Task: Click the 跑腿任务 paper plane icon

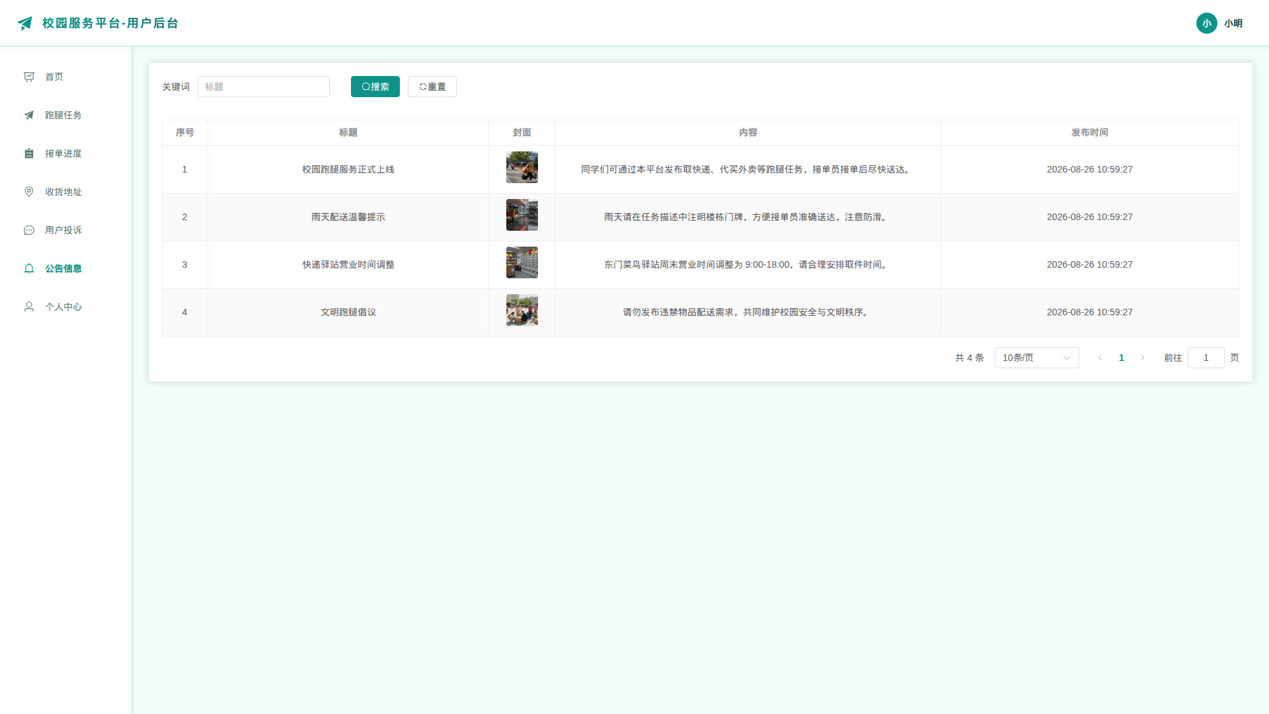Action: 29,115
